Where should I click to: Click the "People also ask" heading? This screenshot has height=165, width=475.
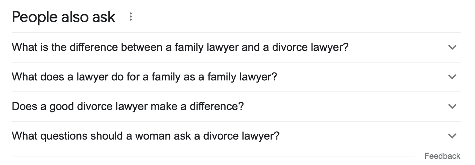click(63, 17)
